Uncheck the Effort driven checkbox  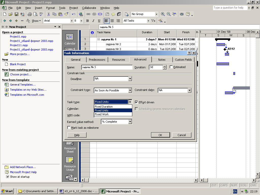136,102
